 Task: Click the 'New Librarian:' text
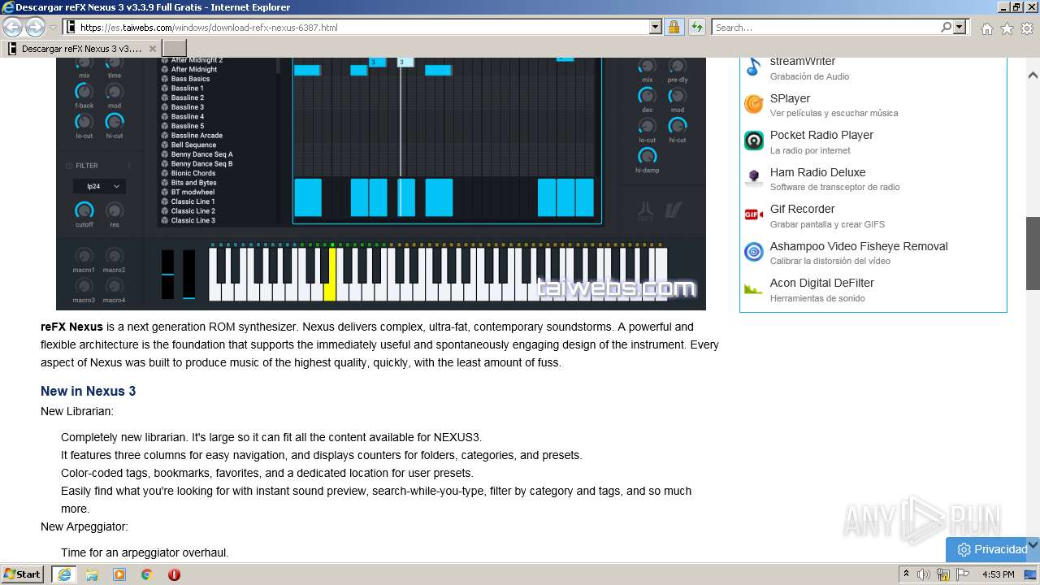[x=77, y=411]
